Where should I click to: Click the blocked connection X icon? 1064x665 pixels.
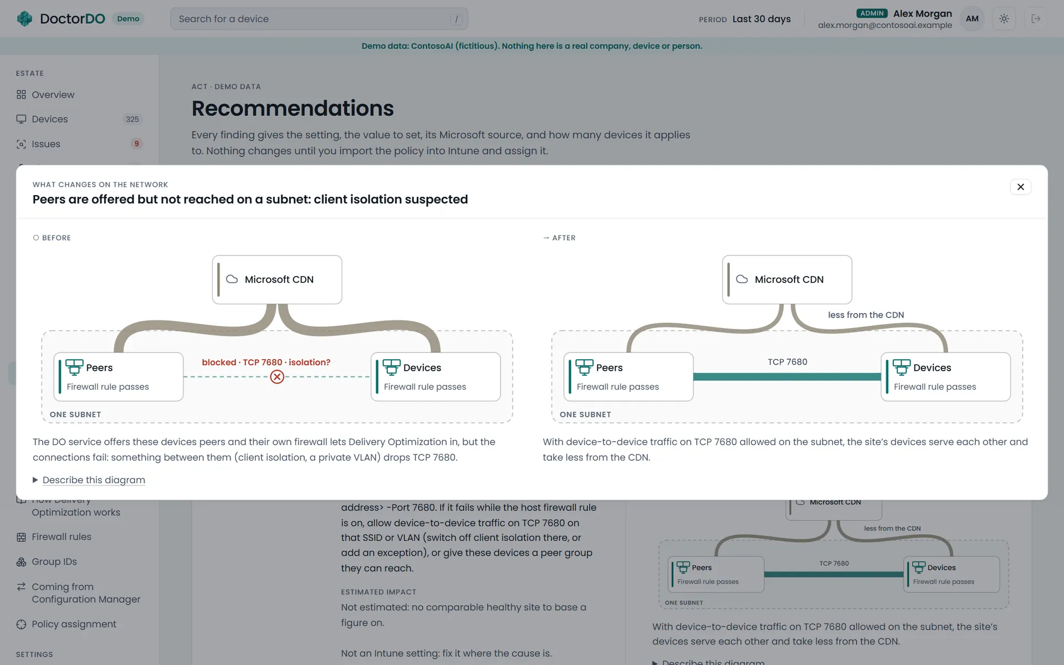tap(277, 377)
